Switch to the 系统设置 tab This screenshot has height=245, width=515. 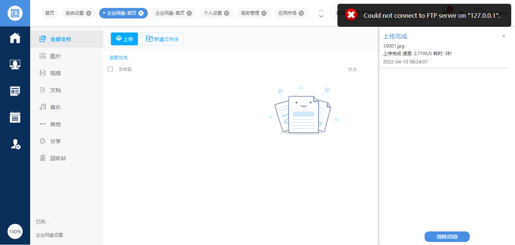point(75,13)
